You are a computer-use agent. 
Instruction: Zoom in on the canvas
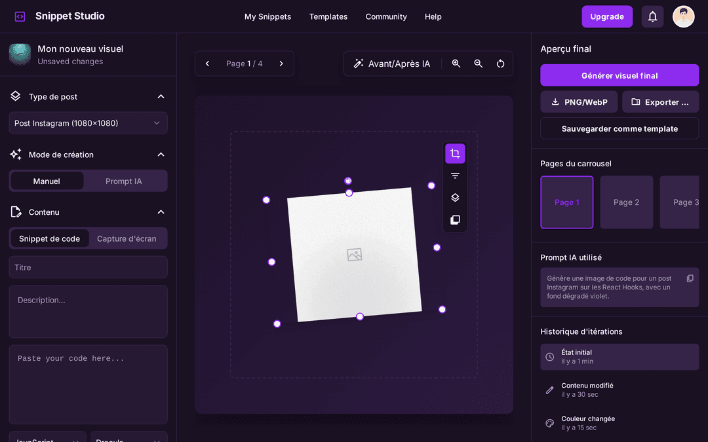[456, 64]
